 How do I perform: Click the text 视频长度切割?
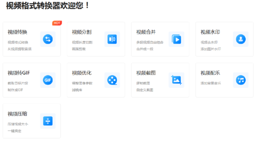pyautogui.click(x=82, y=42)
